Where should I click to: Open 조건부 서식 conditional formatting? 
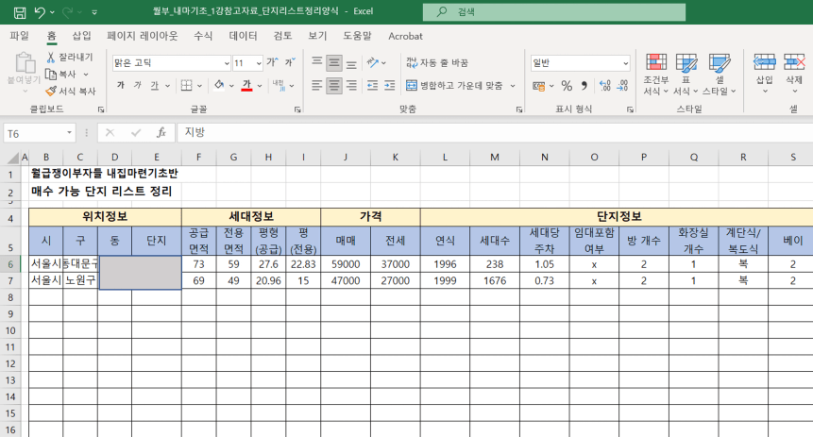pos(656,75)
